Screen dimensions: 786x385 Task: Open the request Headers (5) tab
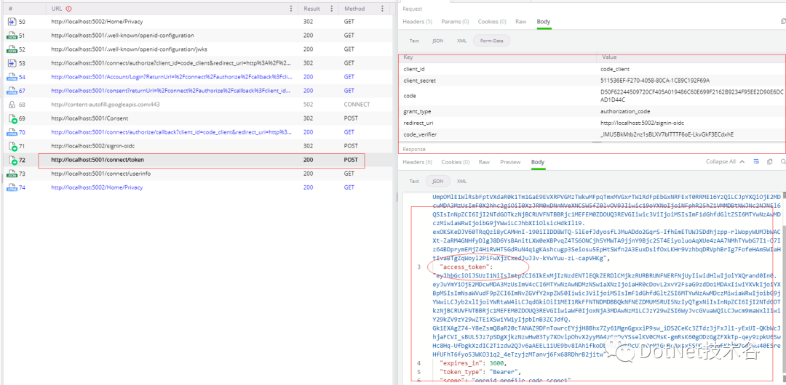pos(418,22)
